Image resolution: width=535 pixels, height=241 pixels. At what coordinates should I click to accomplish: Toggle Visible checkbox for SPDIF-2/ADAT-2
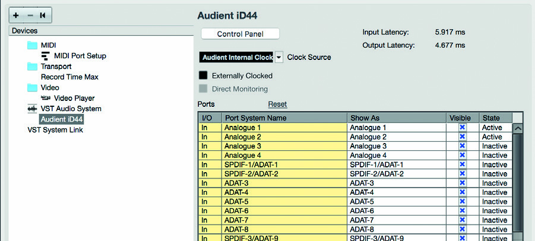coord(463,174)
